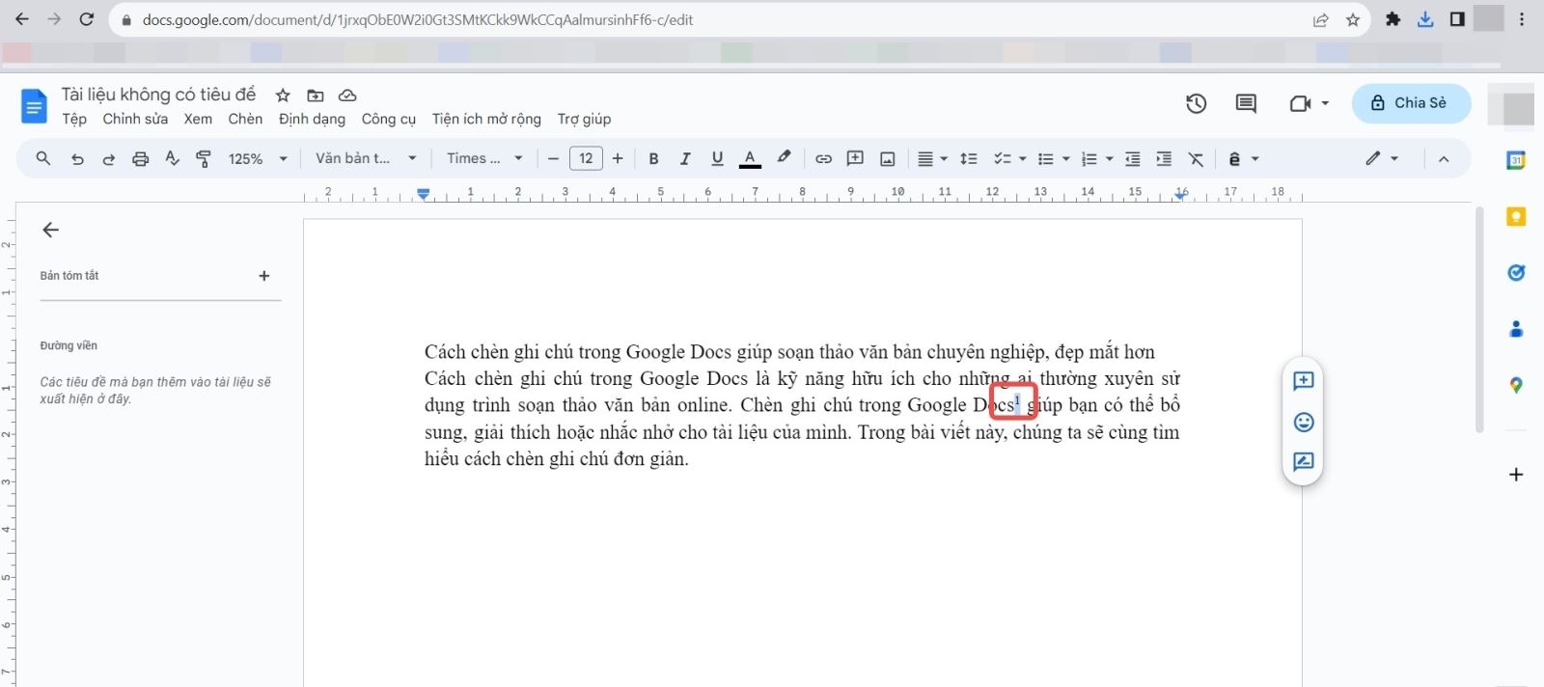Screen dimensions: 1544x687
Task: Star the document
Action: 283,95
